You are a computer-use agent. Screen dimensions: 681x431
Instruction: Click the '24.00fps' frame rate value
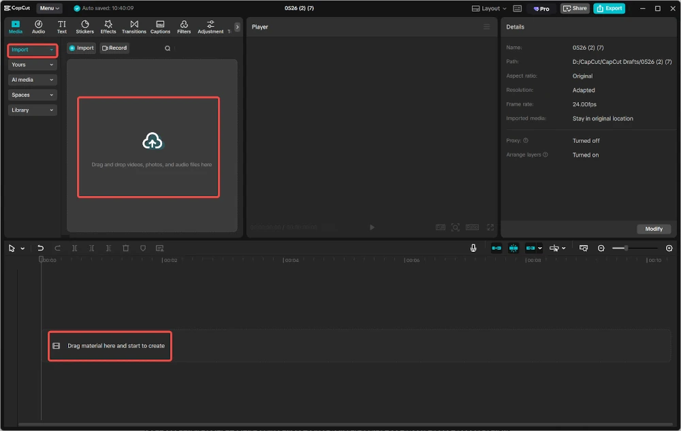(584, 104)
